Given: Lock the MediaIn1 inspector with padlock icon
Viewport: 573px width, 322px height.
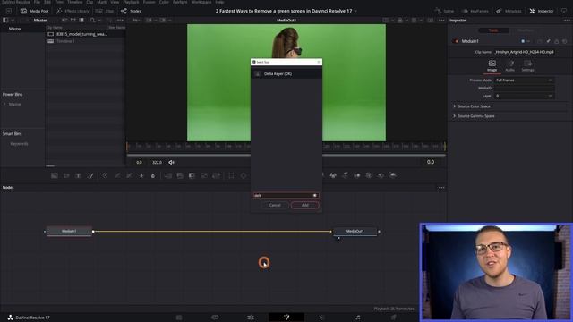Looking at the screenshot, I should 556,41.
